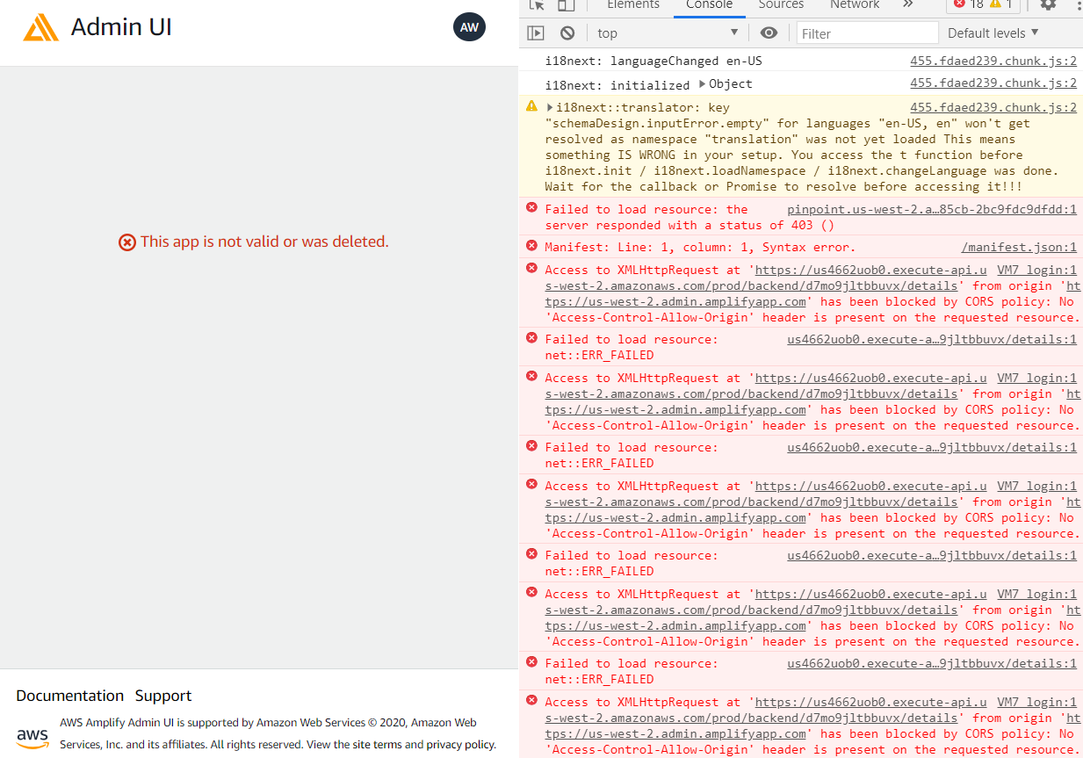Focus the console Filter input field

pyautogui.click(x=868, y=33)
